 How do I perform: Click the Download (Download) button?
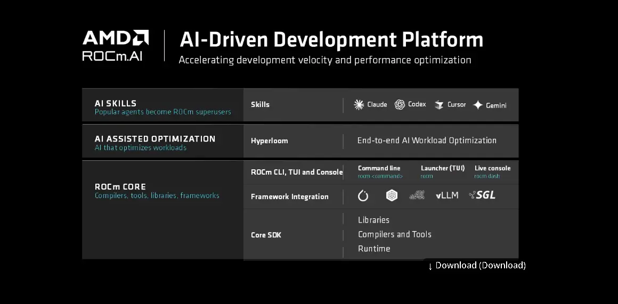477,266
